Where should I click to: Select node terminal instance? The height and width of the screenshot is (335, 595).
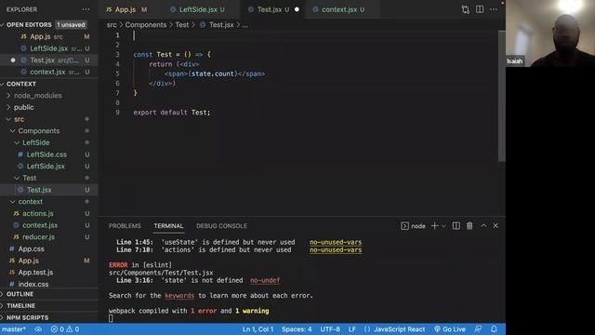(x=413, y=226)
